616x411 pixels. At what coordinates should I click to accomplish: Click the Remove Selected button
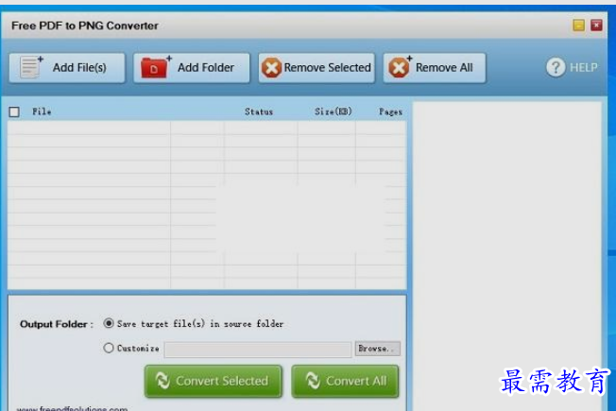pos(317,68)
